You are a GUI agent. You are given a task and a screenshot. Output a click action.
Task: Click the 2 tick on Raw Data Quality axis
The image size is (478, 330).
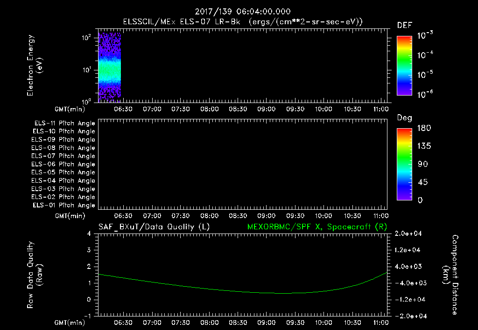point(89,267)
